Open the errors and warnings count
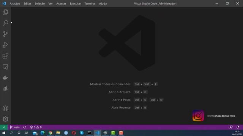The width and height of the screenshot is (243, 136). point(36,127)
